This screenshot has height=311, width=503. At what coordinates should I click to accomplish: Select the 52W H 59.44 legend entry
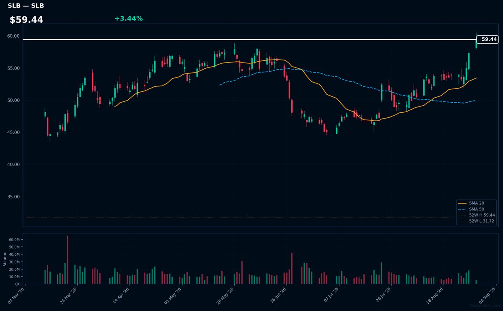pos(477,215)
